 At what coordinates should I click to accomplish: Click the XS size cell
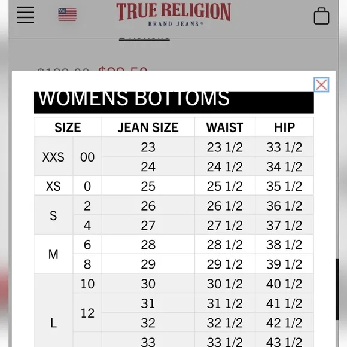[x=53, y=186]
